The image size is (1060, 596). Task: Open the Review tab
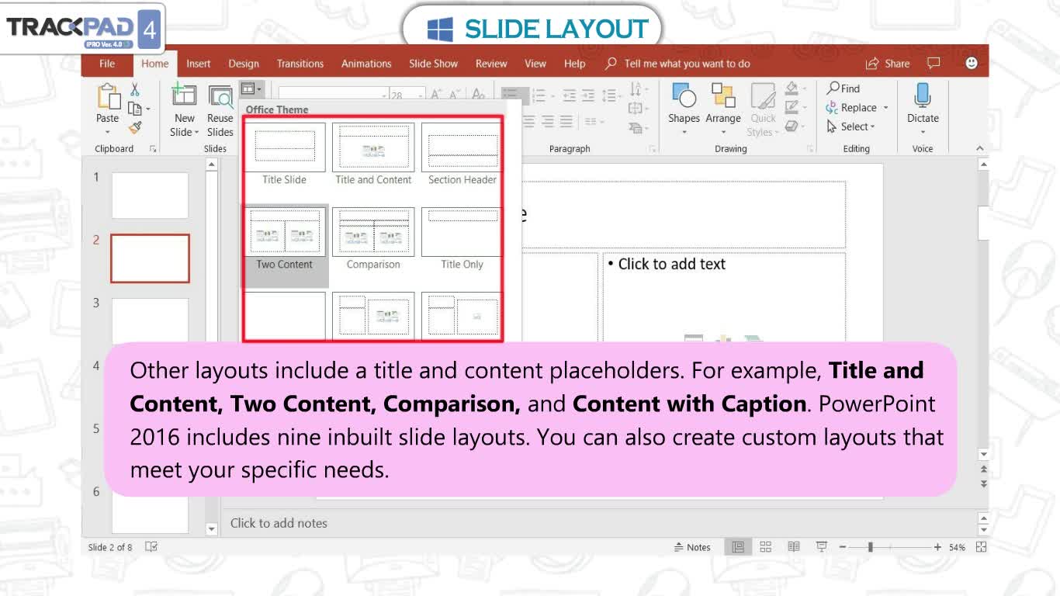[x=491, y=64]
